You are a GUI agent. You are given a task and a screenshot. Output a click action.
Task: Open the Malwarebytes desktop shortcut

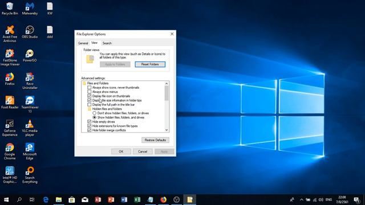(30, 9)
